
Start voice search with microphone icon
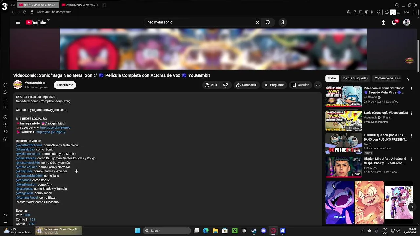click(283, 22)
